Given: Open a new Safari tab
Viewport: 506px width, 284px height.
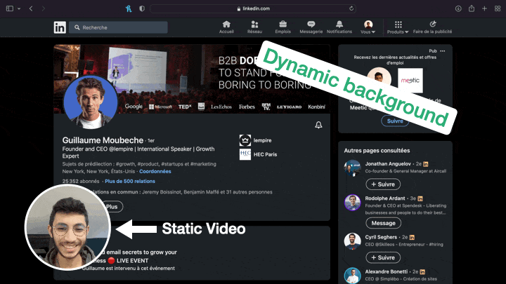Looking at the screenshot, I should tap(484, 8).
